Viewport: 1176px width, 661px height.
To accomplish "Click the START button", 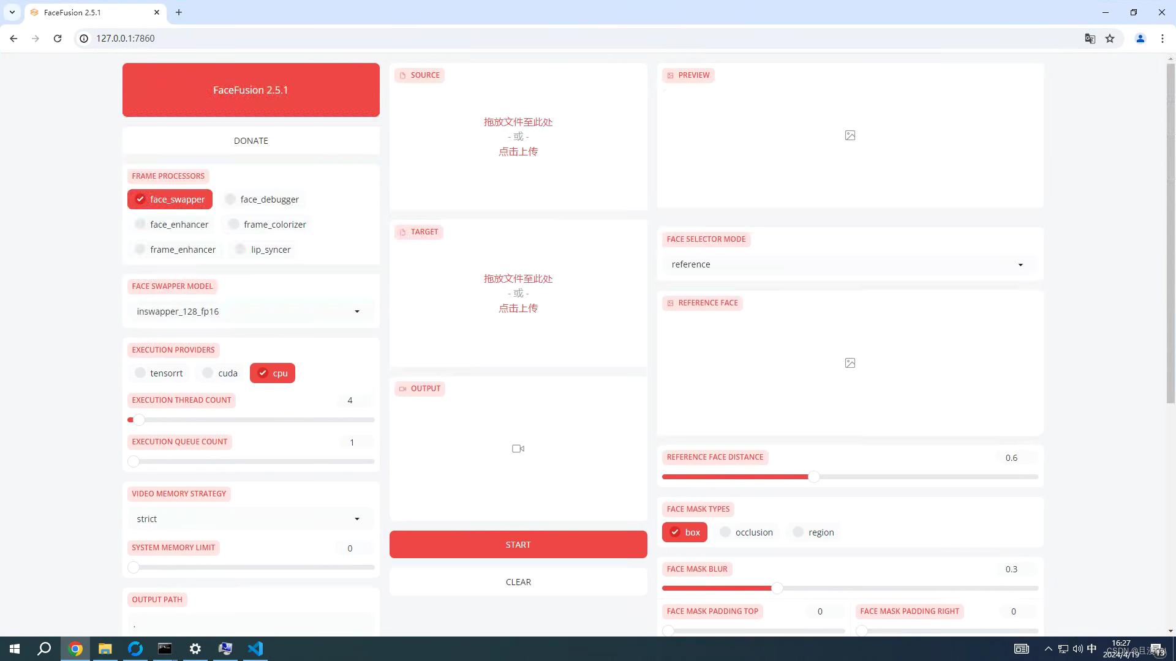I will pos(518,545).
